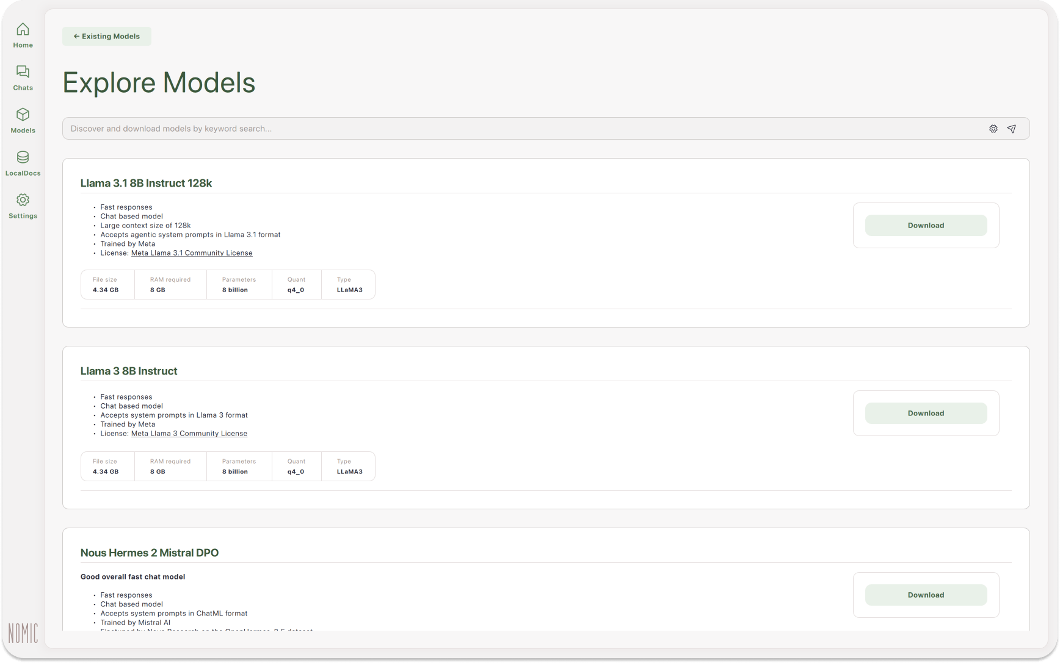Image resolution: width=1060 pixels, height=663 pixels.
Task: Download Nous Hermes 2 Mistral DPO
Action: click(926, 595)
